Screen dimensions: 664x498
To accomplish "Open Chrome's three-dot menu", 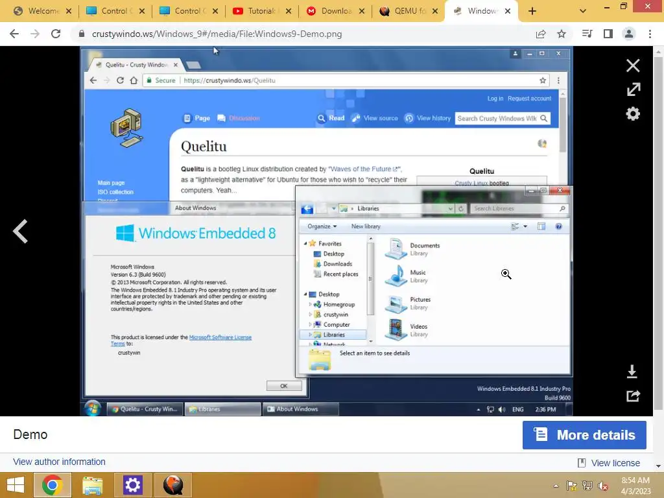I will 650,34.
